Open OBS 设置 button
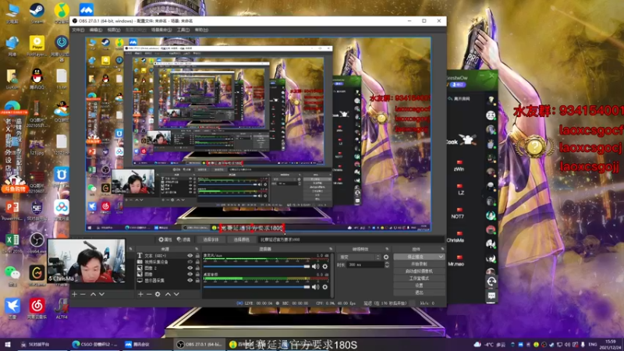 point(419,285)
